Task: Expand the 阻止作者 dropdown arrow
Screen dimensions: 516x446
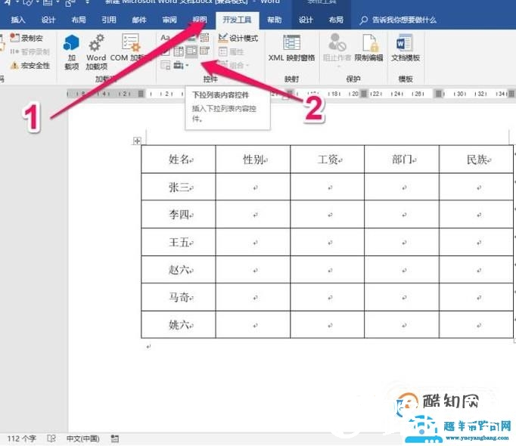Action: pyautogui.click(x=338, y=67)
